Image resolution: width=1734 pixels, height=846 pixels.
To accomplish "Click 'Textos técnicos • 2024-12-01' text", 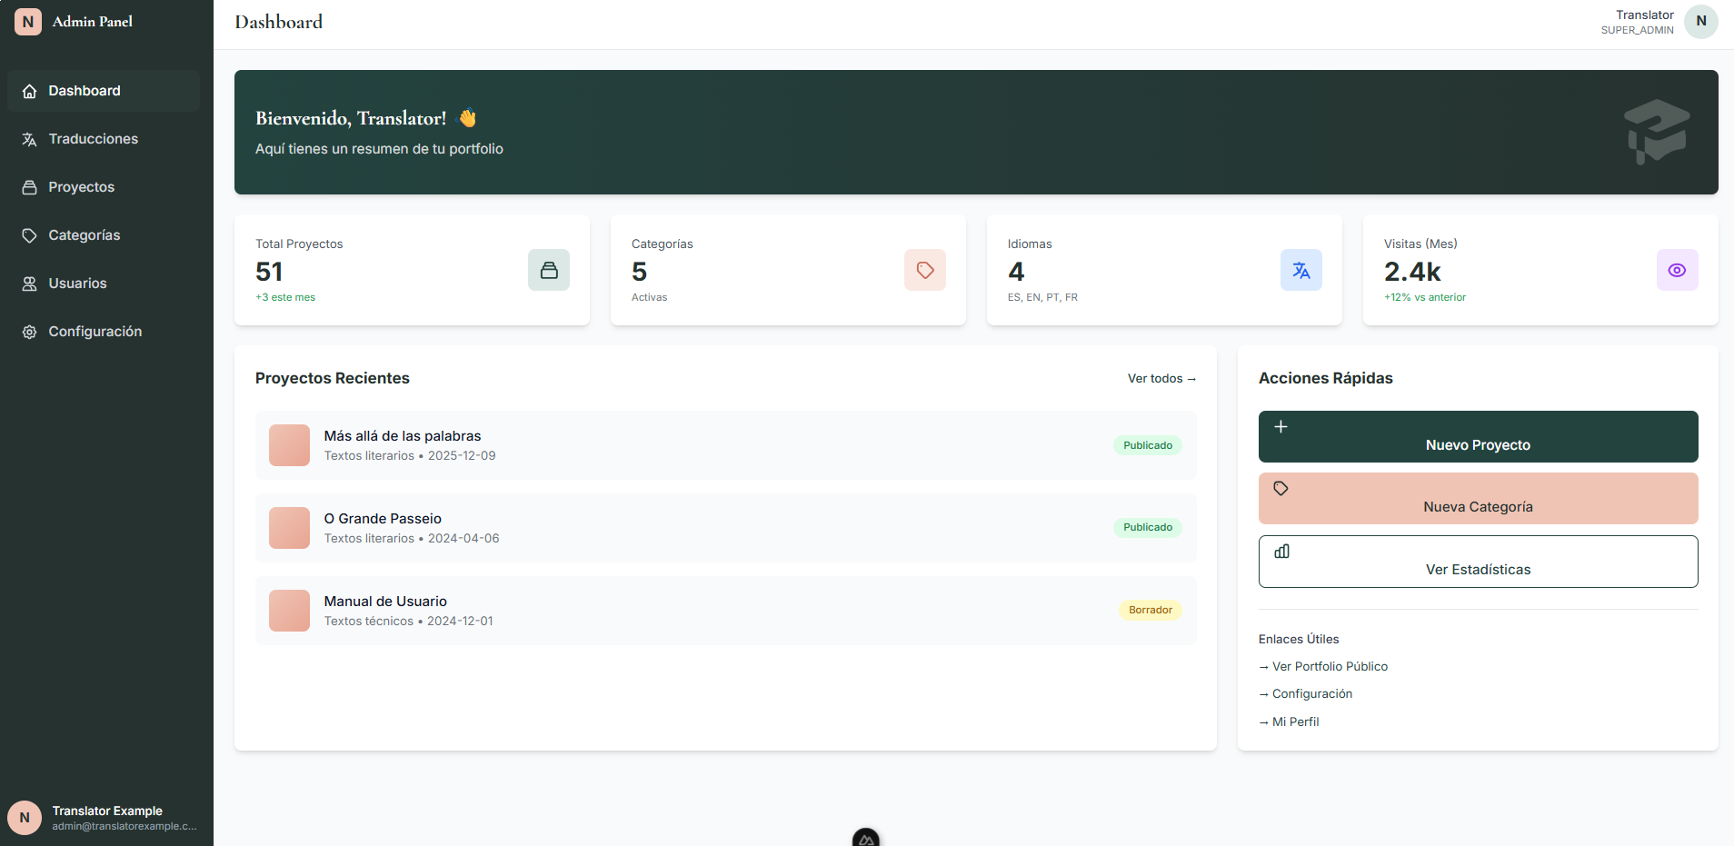I will 409,622.
